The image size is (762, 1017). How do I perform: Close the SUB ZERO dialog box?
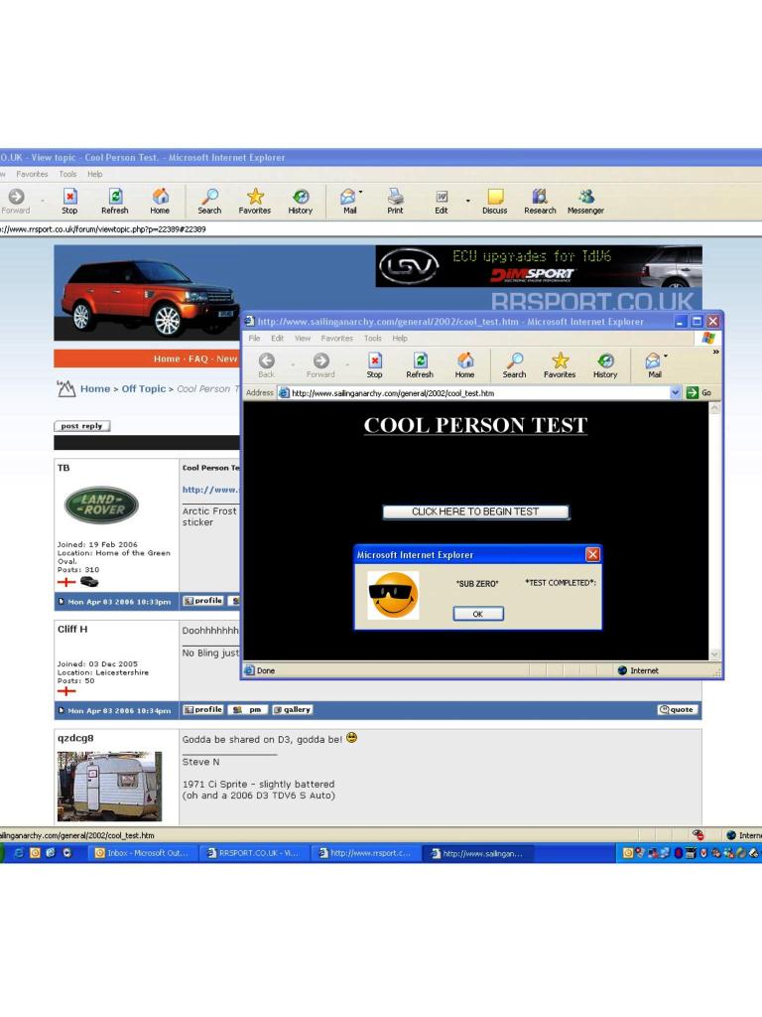pos(592,554)
